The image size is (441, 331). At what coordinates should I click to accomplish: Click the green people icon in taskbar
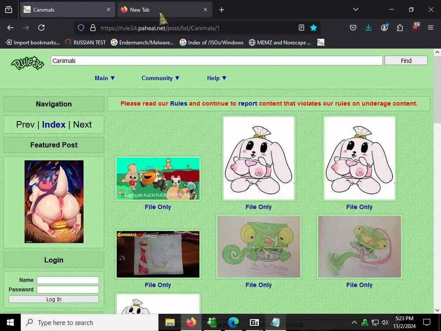(212, 322)
